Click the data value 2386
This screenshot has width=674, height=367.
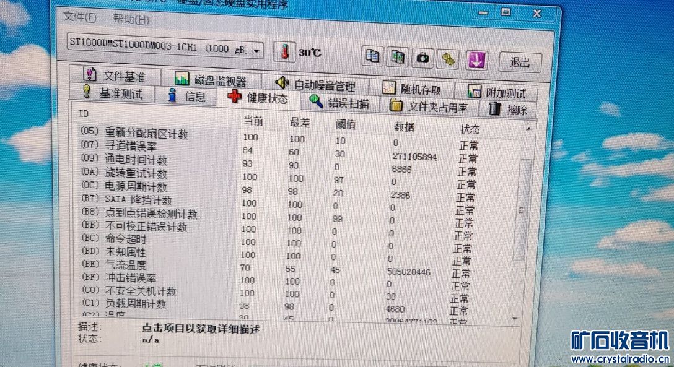pos(400,196)
